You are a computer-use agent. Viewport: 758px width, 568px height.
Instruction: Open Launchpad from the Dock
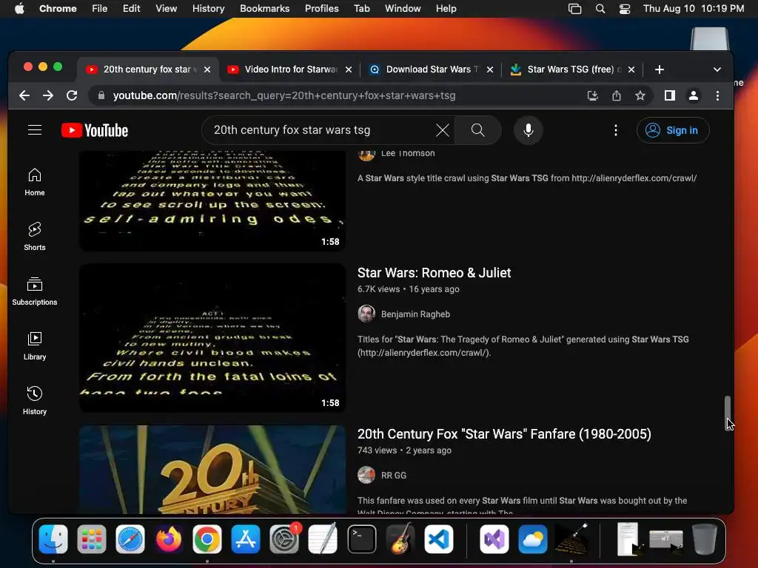click(x=91, y=539)
